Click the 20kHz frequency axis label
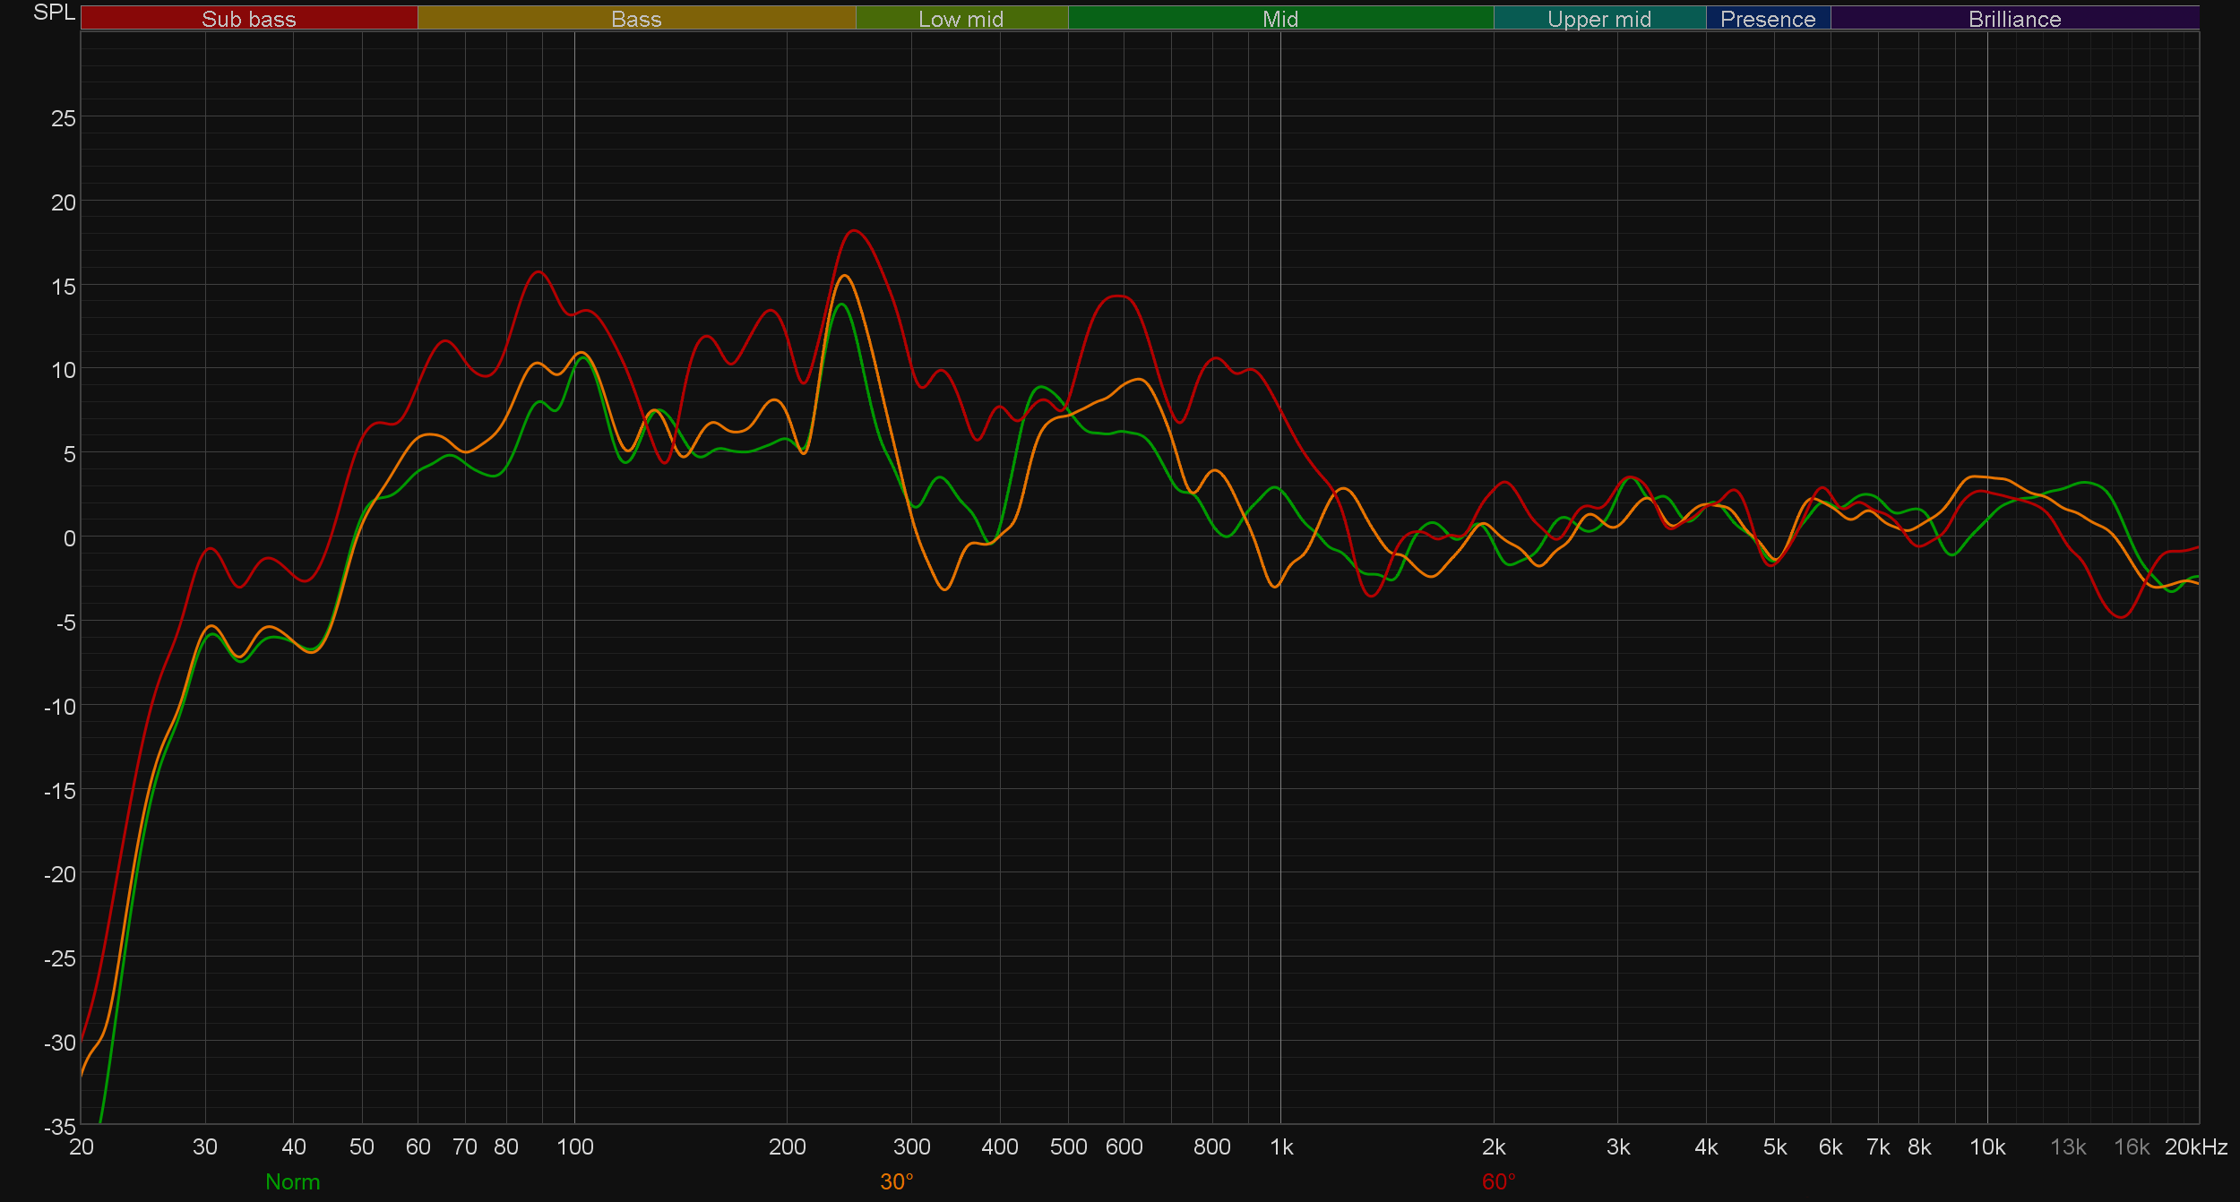 pyautogui.click(x=2195, y=1146)
